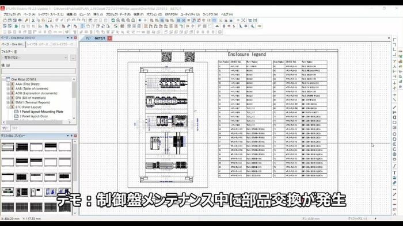Select the ツリー tab under the tree
403x226 pixels.
click(x=5, y=128)
